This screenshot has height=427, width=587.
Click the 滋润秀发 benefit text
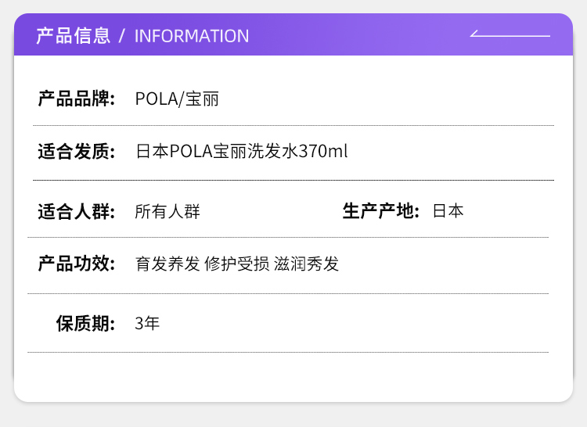[x=307, y=264]
